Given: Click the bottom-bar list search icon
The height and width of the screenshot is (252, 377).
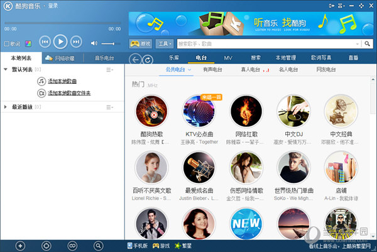Looking at the screenshot, I should click(x=99, y=246).
